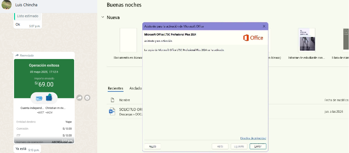Click the Office logo in the activation dialog
The image size is (349, 153).
253,38
